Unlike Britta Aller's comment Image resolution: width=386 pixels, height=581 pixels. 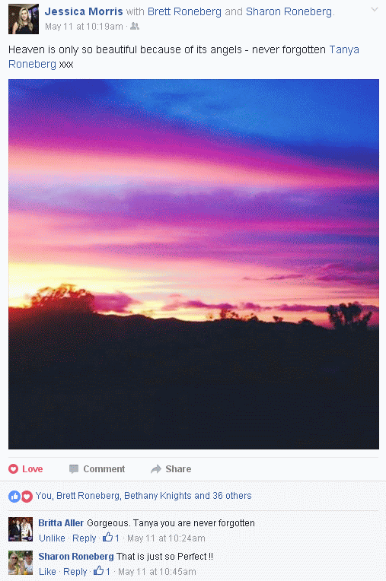point(52,538)
